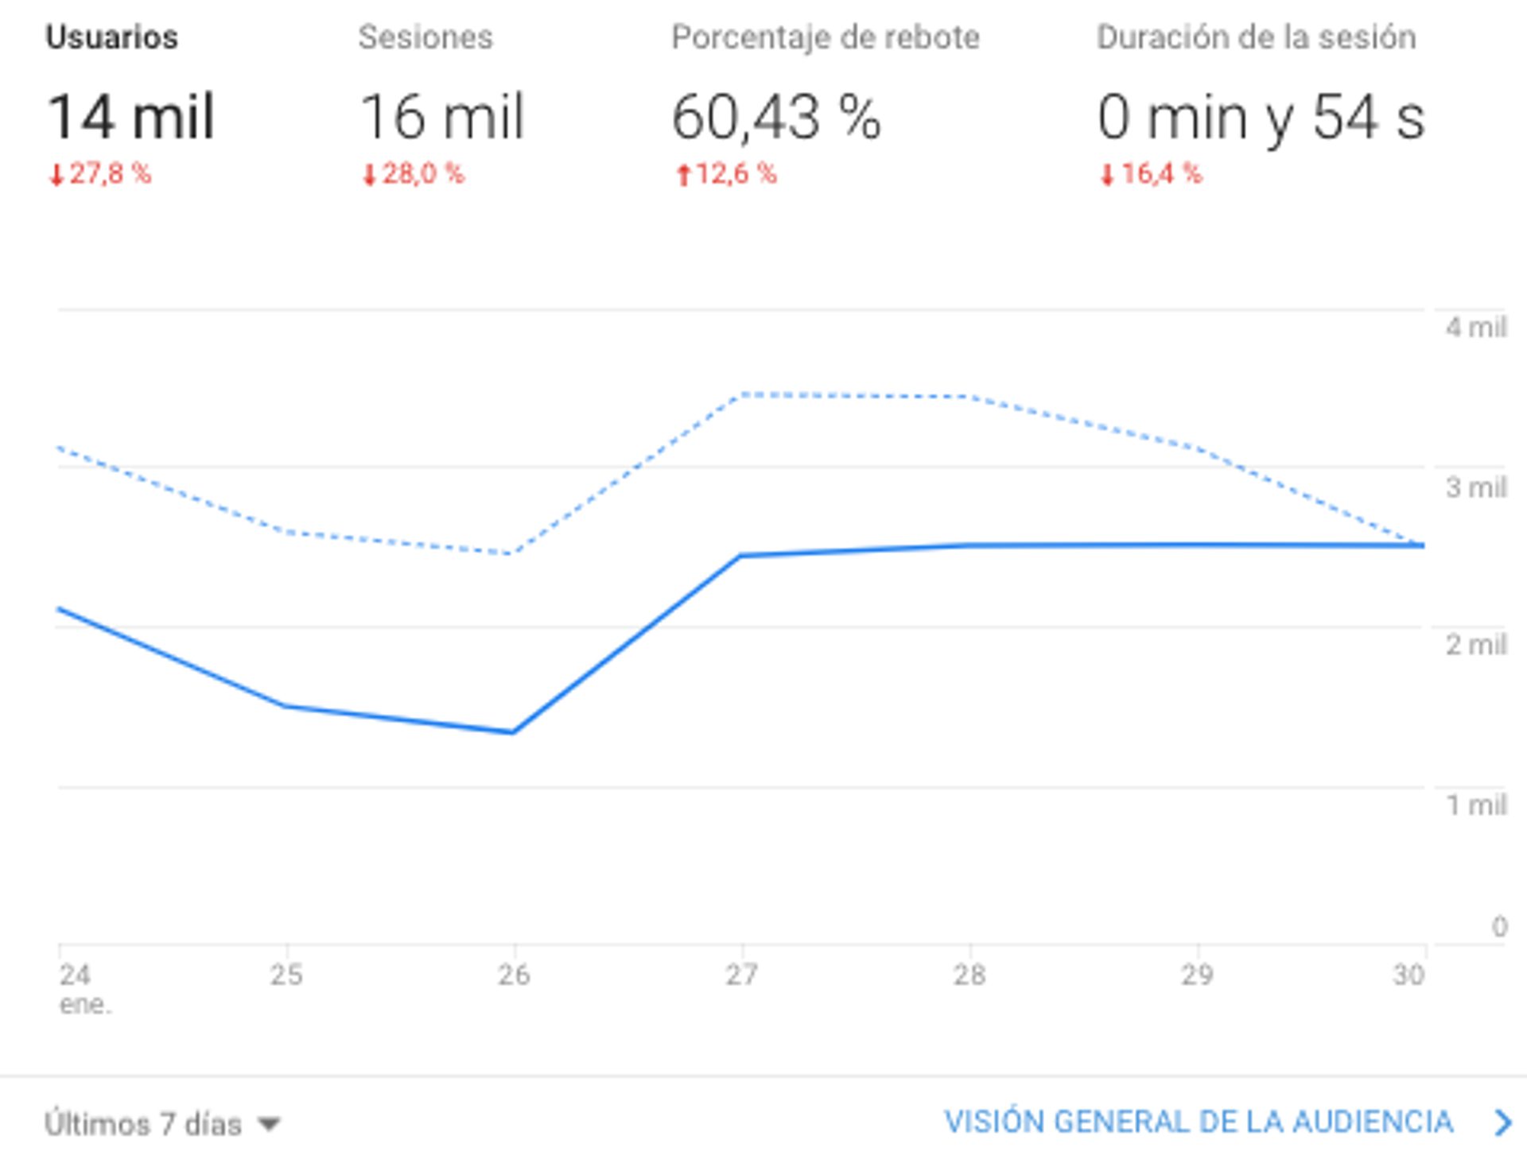Click the 60,43 % bounce rate value
This screenshot has height=1167, width=1527.
click(x=775, y=117)
